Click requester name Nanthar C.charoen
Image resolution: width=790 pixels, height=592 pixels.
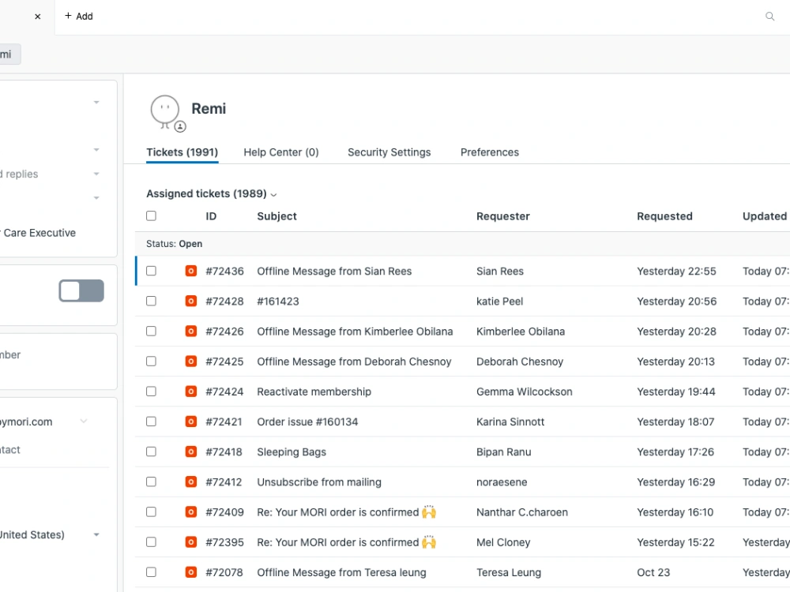click(x=522, y=512)
